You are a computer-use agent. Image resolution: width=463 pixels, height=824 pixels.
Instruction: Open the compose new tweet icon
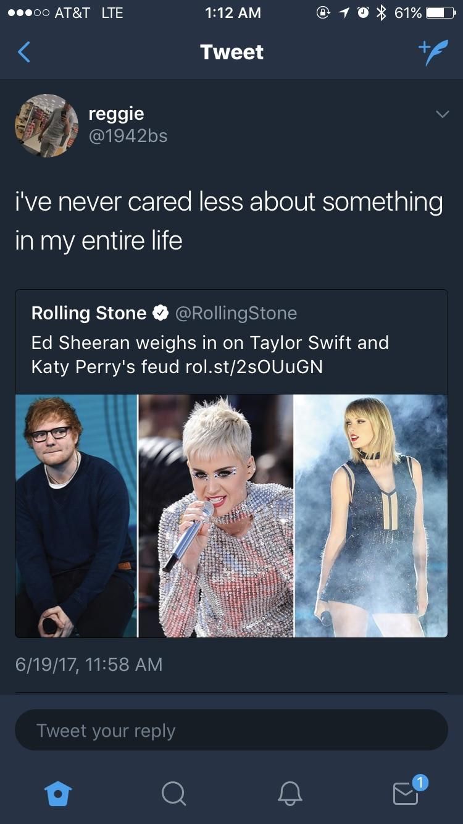[x=432, y=51]
